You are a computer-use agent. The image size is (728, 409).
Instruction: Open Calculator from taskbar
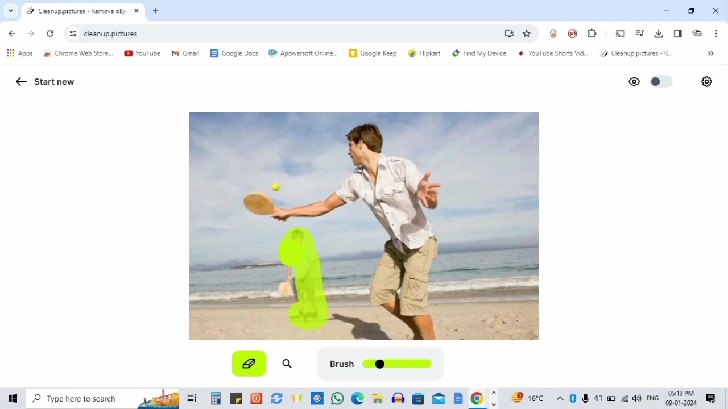pos(216,398)
